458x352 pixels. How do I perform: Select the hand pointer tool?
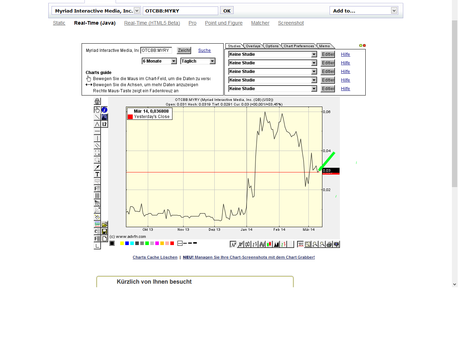point(97,110)
